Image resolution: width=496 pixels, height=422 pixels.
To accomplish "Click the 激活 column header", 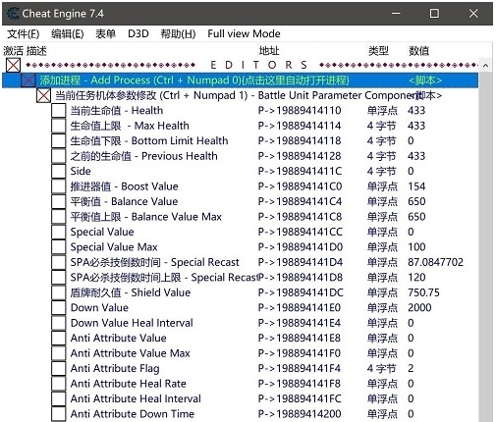I will [x=14, y=51].
